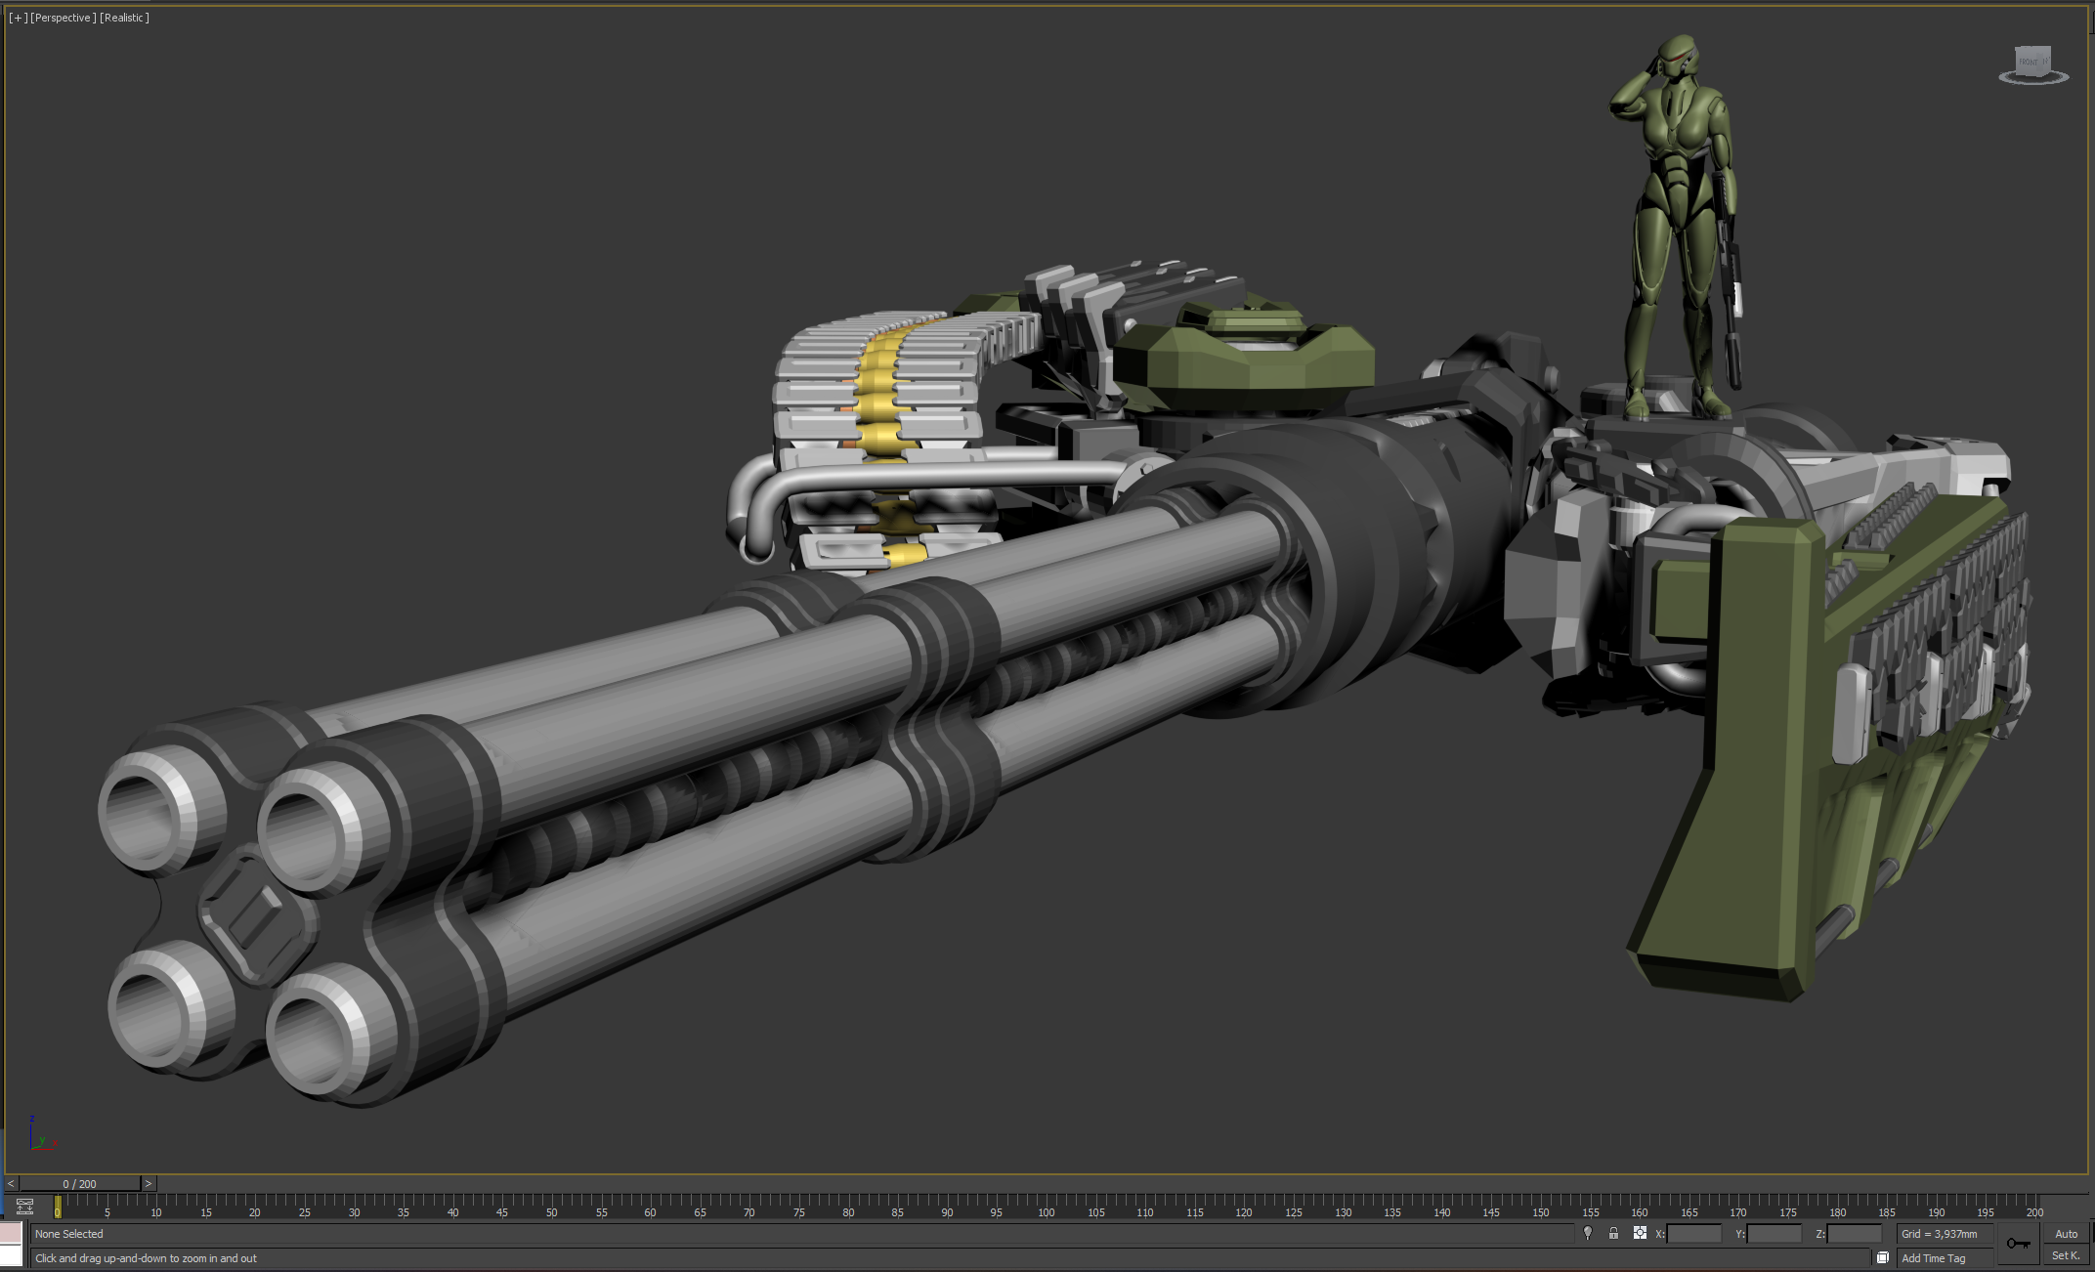Click the previous frame arrow on time slider

click(11, 1183)
